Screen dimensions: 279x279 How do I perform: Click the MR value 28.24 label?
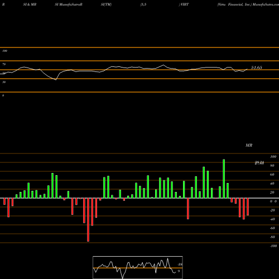[x=259, y=163]
